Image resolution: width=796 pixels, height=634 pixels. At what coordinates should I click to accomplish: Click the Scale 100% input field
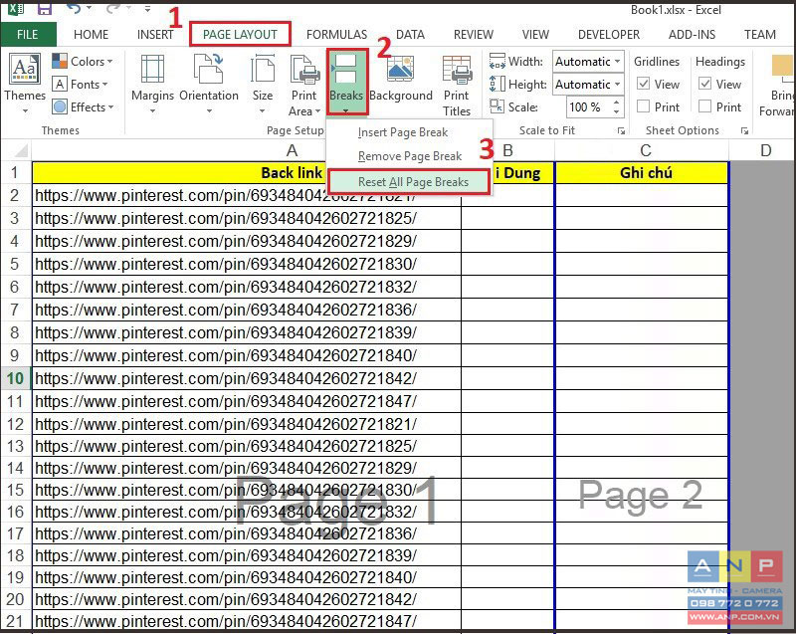tap(588, 107)
